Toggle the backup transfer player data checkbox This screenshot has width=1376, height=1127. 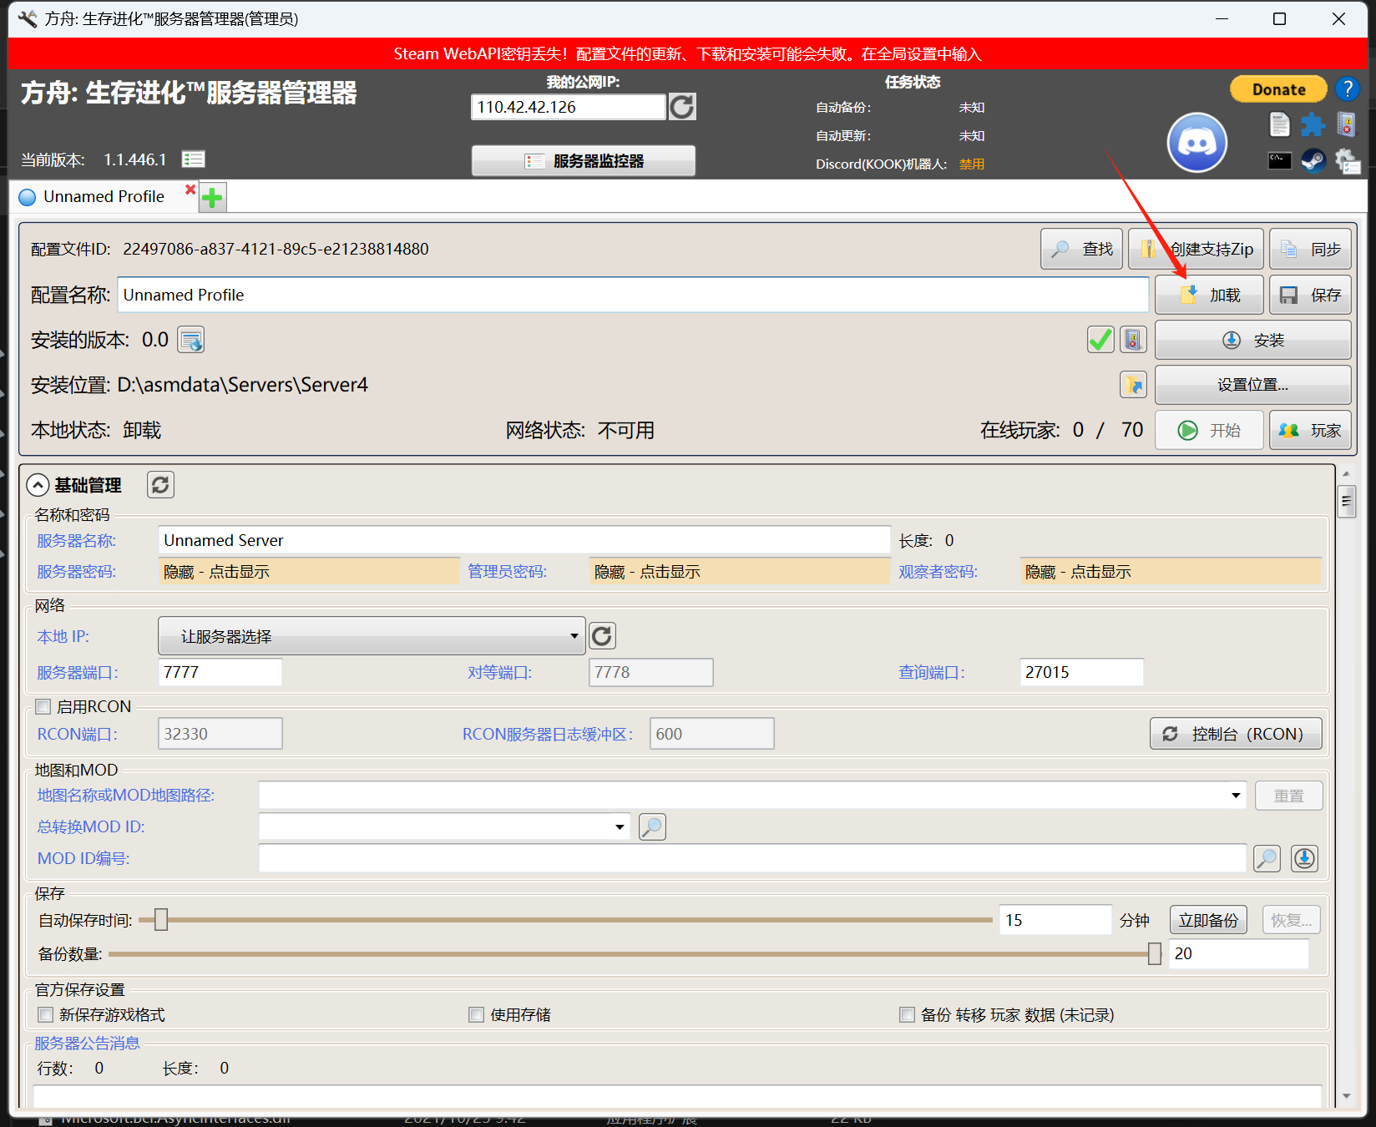(x=907, y=1014)
